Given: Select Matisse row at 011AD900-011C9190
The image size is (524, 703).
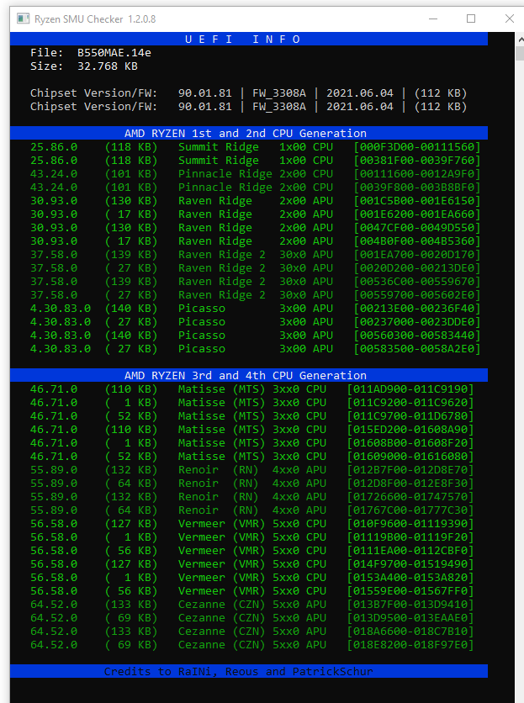Looking at the screenshot, I should click(x=252, y=389).
